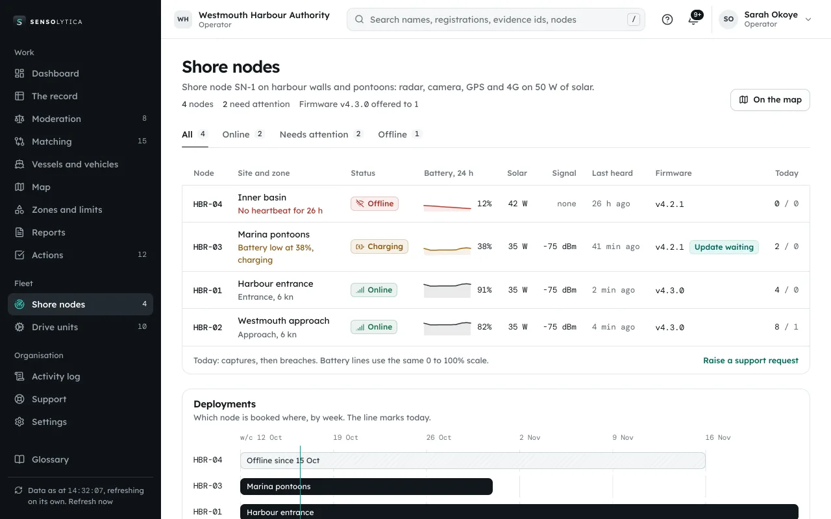Click the Matching sidebar icon
This screenshot has height=519, width=831.
19,141
